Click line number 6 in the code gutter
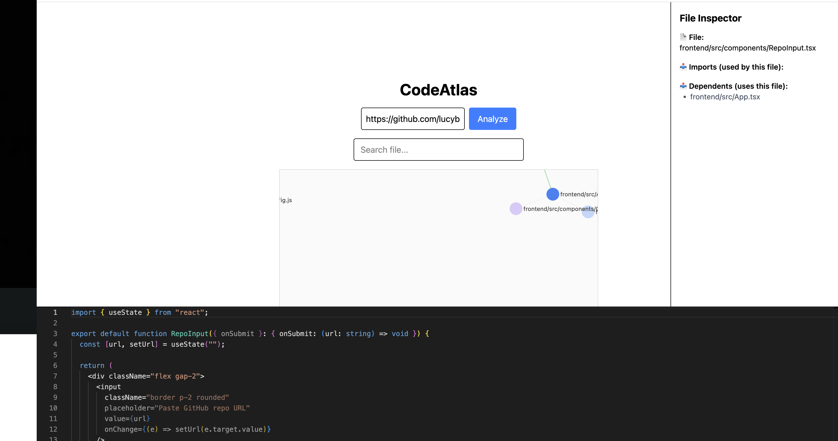 [x=55, y=365]
